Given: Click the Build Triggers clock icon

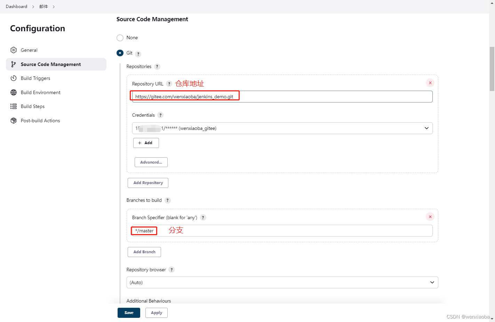Looking at the screenshot, I should click(14, 78).
